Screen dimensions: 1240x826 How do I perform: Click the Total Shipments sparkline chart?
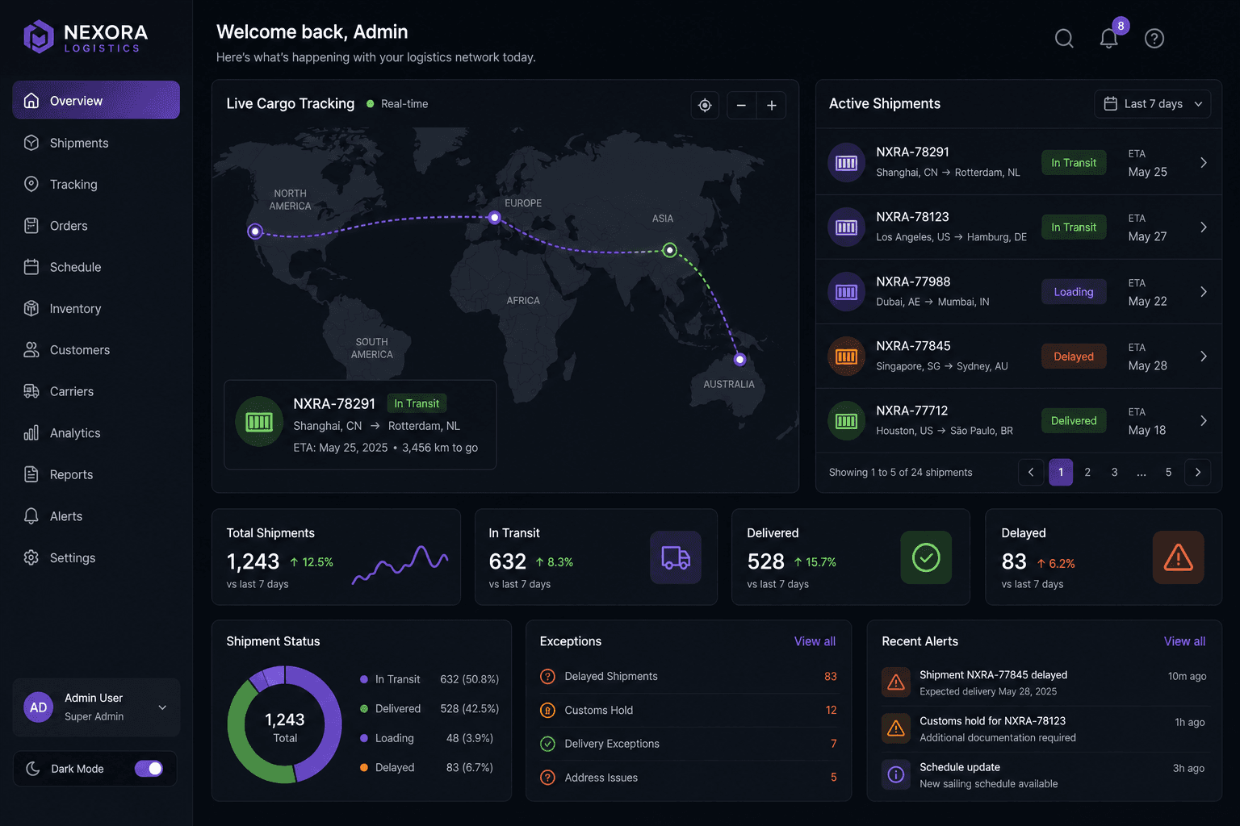click(x=400, y=564)
